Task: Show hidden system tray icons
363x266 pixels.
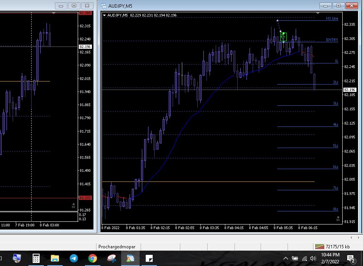Action: [285, 258]
